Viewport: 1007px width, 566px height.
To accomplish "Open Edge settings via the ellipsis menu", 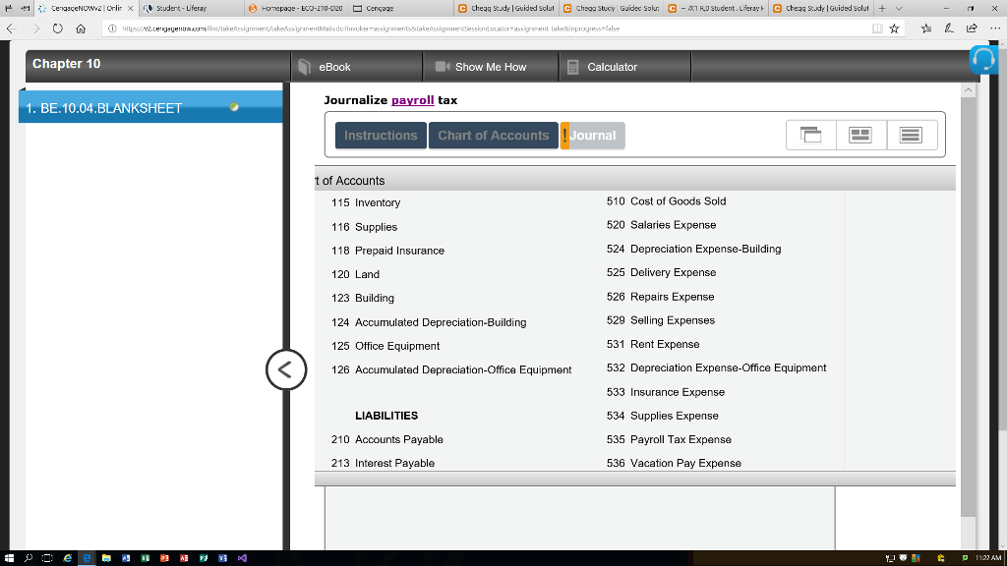I will [x=995, y=28].
